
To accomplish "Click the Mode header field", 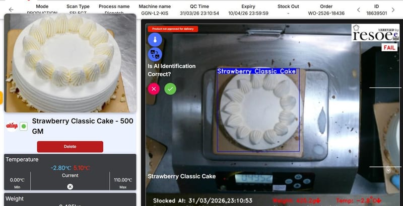I will click(42, 10).
